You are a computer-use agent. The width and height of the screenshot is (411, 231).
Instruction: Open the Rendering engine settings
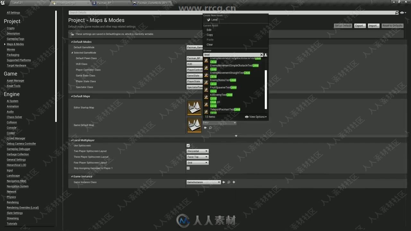point(13,202)
